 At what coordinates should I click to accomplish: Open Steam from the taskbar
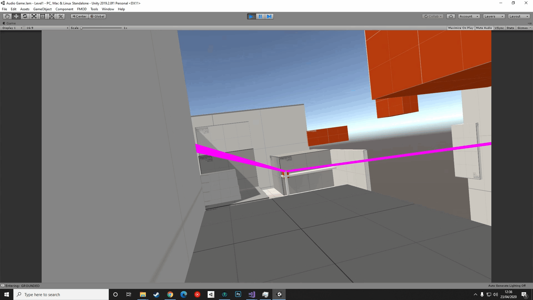(x=156, y=294)
